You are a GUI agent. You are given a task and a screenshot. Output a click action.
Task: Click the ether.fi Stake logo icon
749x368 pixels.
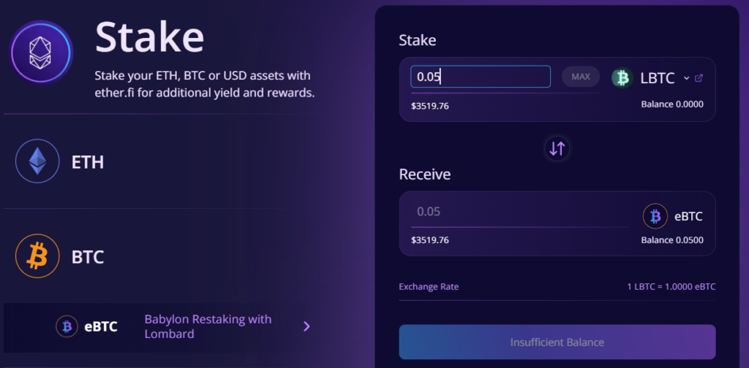click(x=41, y=52)
